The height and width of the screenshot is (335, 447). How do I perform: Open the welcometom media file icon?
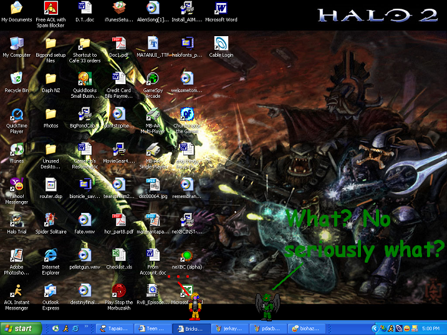[187, 78]
